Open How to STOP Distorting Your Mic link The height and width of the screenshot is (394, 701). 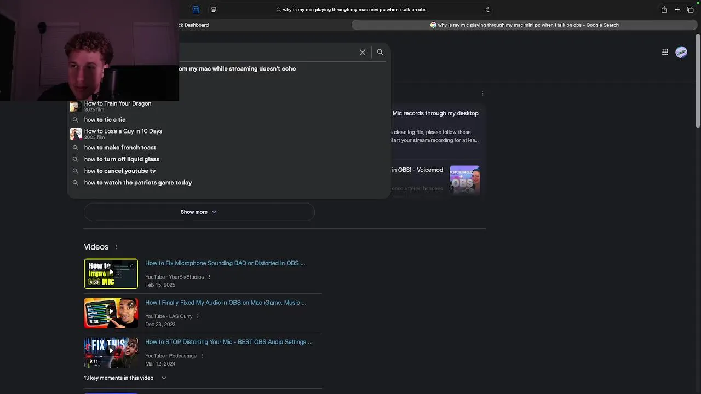point(229,342)
